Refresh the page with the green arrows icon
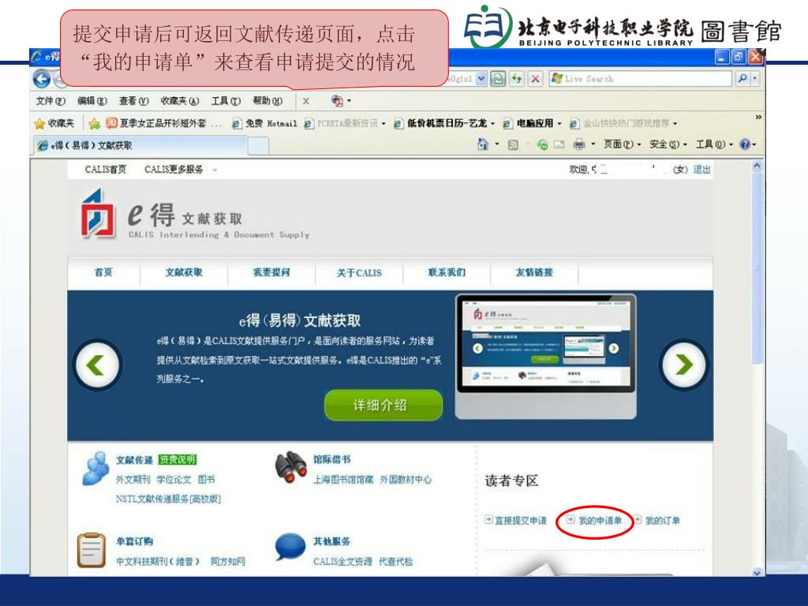 (x=516, y=79)
